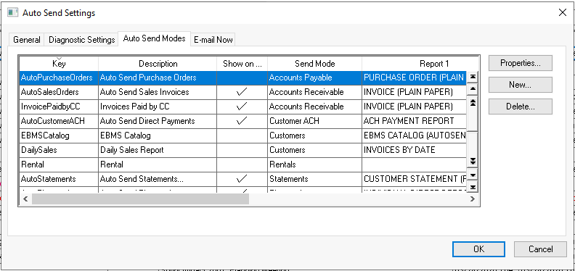The width and height of the screenshot is (575, 271).
Task: Click the Show on column header
Action: click(x=242, y=64)
